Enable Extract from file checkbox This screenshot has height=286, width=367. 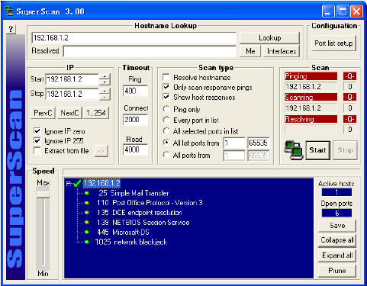37,150
